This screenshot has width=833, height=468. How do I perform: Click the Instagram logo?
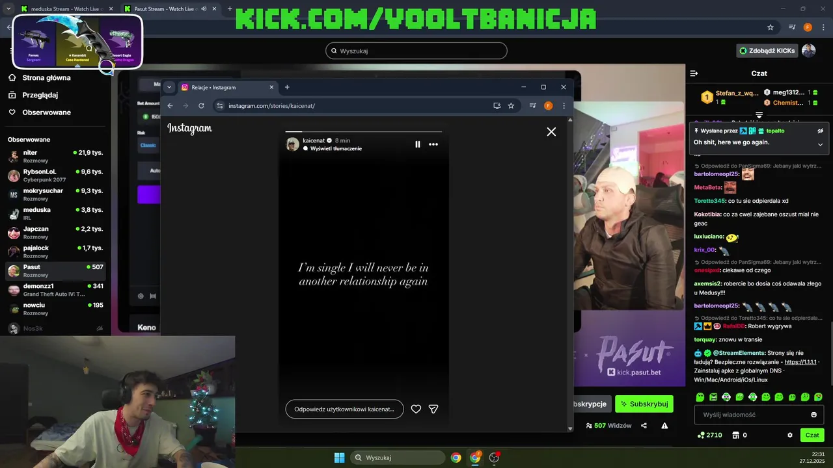190,129
